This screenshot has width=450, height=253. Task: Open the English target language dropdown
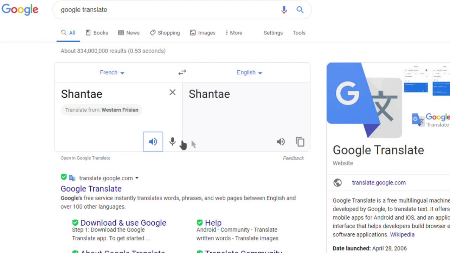[249, 72]
